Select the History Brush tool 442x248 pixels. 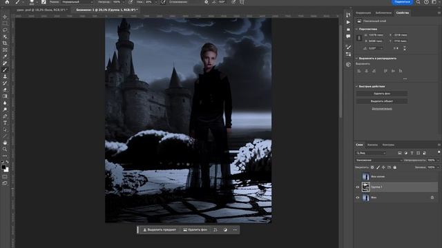(x=5, y=83)
